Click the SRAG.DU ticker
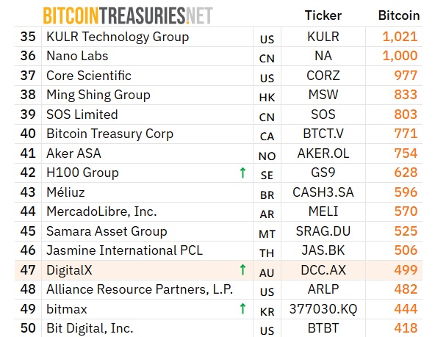The height and width of the screenshot is (337, 435). click(323, 231)
